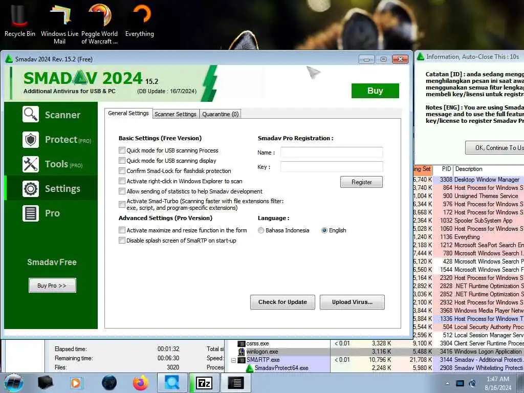Image resolution: width=524 pixels, height=393 pixels.
Task: Click the green Buy button
Action: (x=375, y=91)
